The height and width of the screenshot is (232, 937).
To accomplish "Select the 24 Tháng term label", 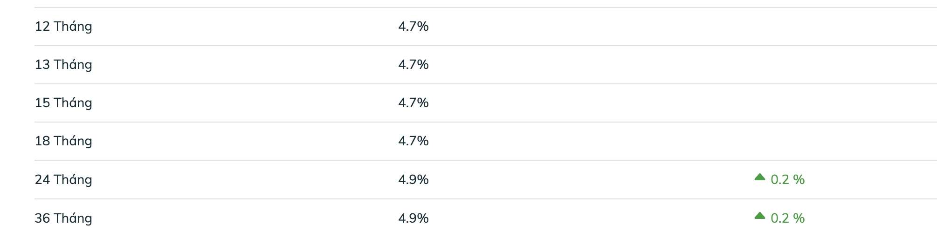I will (x=63, y=180).
